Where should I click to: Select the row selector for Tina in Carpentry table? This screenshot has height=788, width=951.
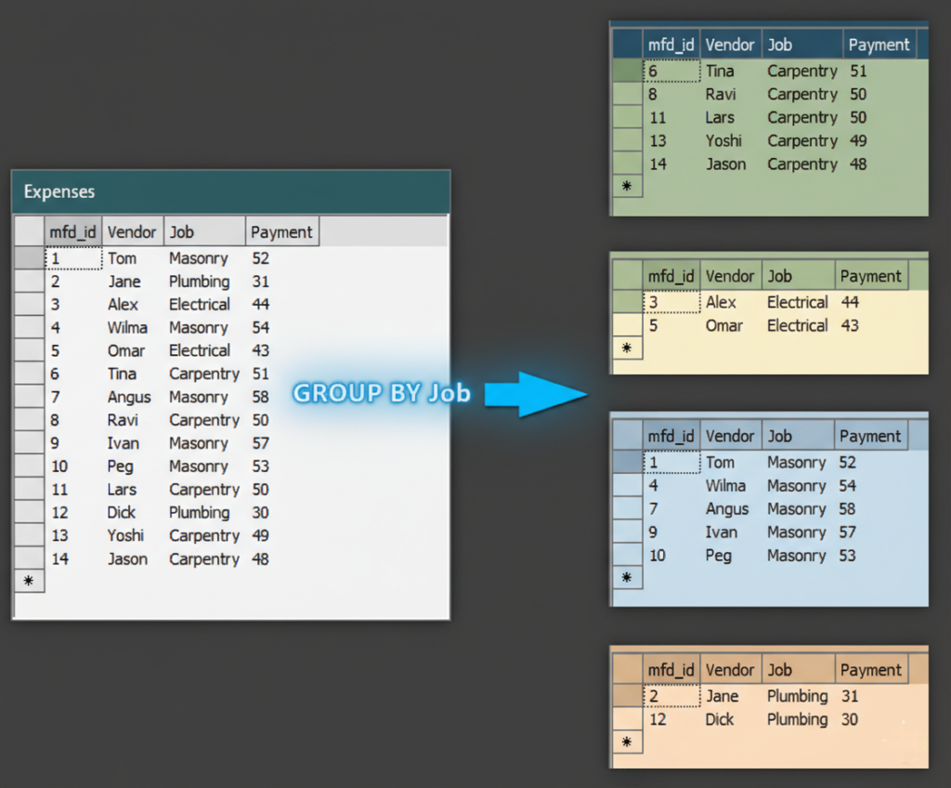[627, 71]
